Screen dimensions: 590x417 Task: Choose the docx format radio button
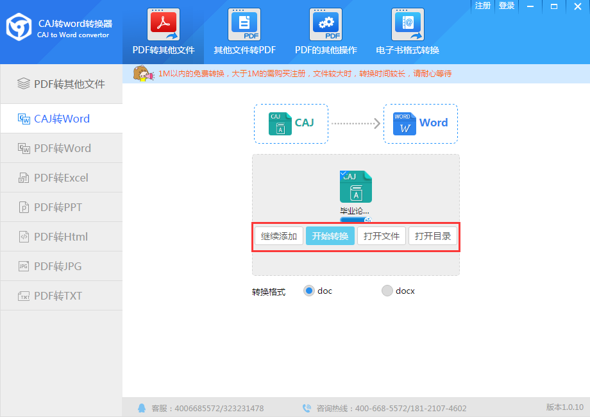tap(387, 291)
